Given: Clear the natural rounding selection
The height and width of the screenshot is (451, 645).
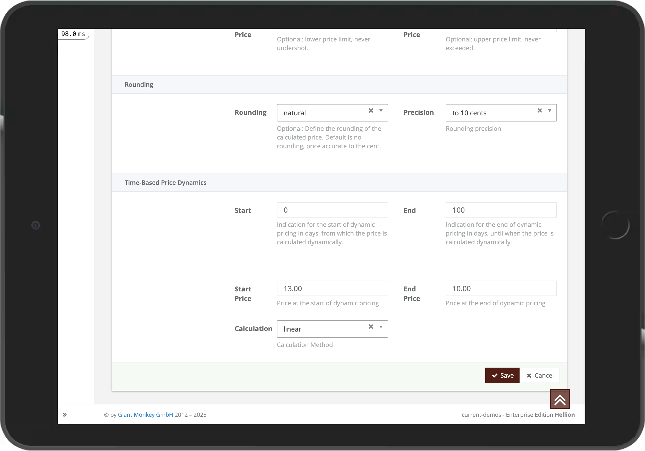Looking at the screenshot, I should (371, 111).
